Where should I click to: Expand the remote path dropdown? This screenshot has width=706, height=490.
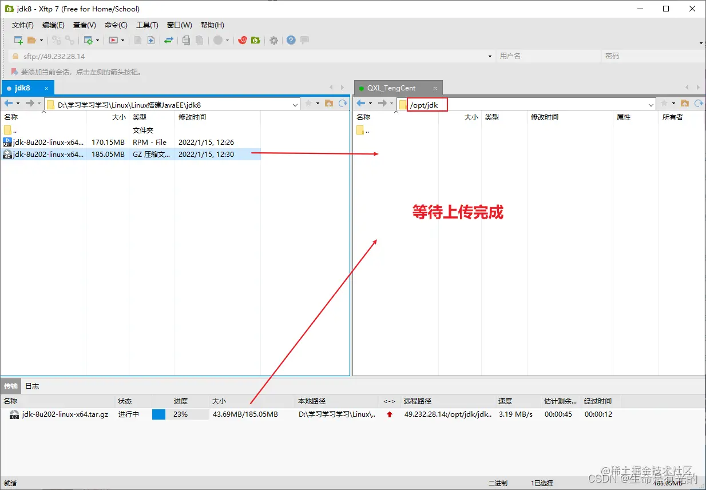[652, 105]
